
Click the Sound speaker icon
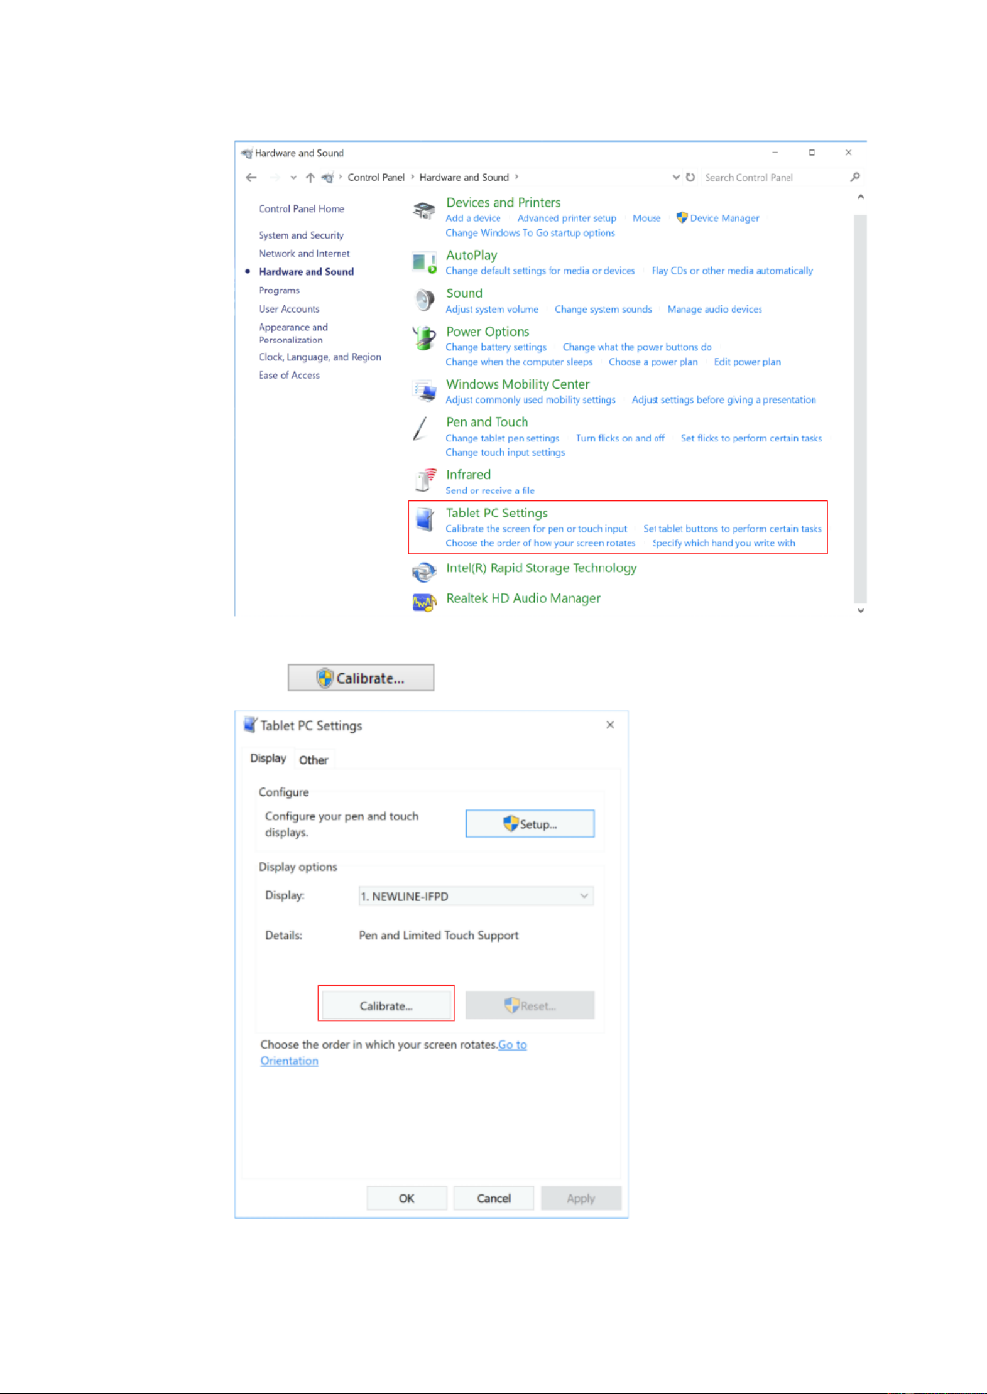pos(424,300)
